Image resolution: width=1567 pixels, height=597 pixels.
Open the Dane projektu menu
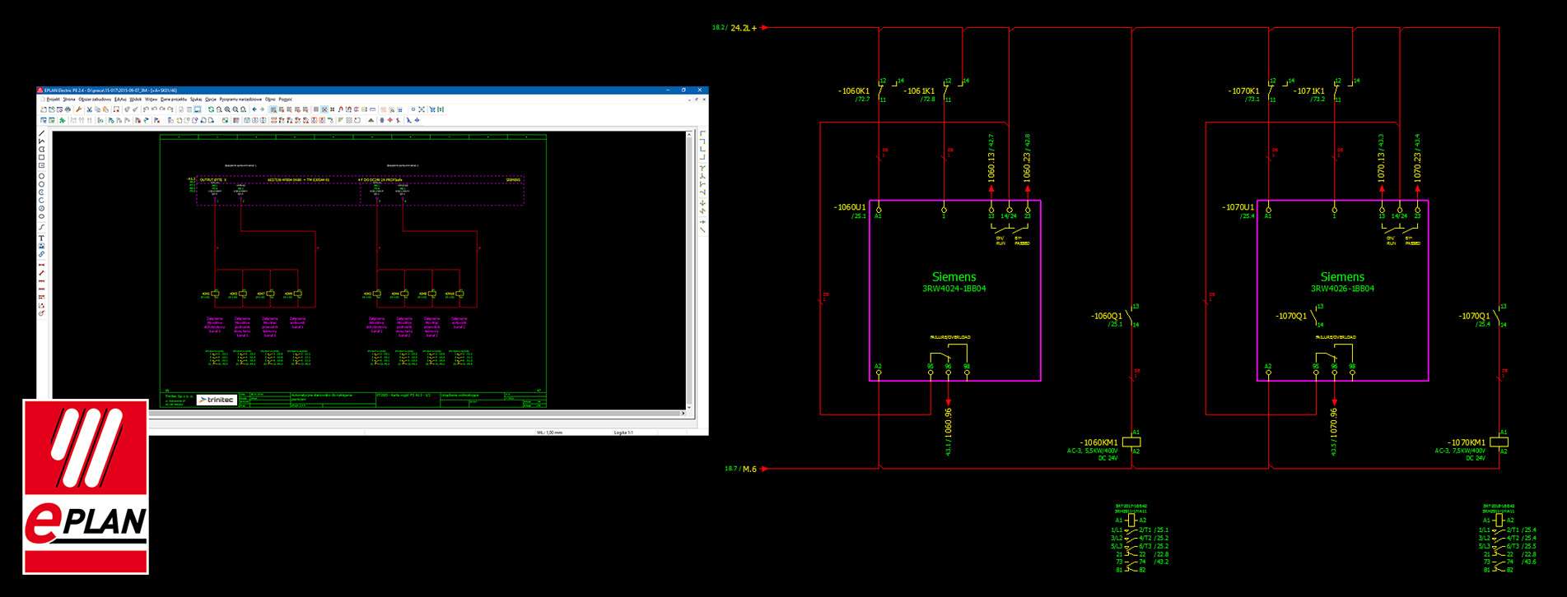174,99
